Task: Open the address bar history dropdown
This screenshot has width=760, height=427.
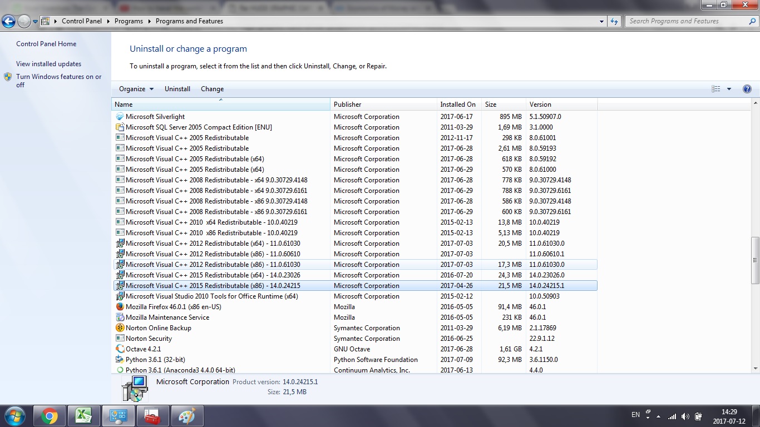Action: [601, 21]
